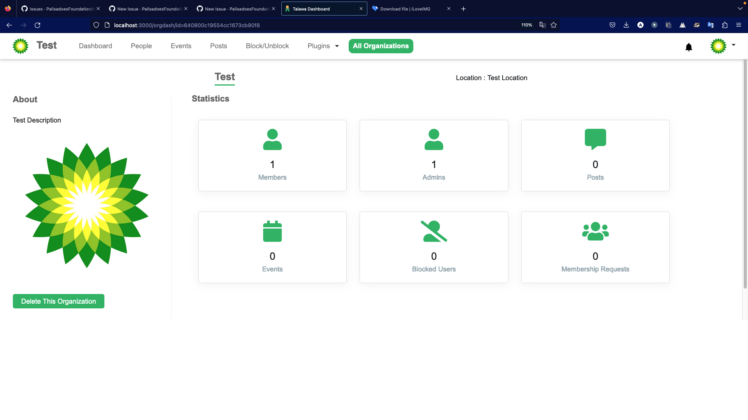Image resolution: width=748 pixels, height=420 pixels.
Task: Click the Blocked Users crossed-out icon
Action: coord(434,231)
